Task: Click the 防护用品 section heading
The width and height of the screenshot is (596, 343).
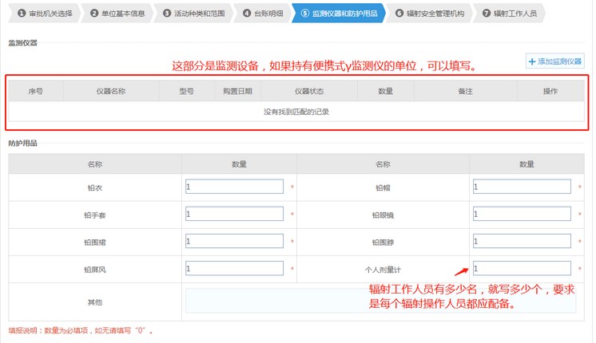Action: click(23, 143)
